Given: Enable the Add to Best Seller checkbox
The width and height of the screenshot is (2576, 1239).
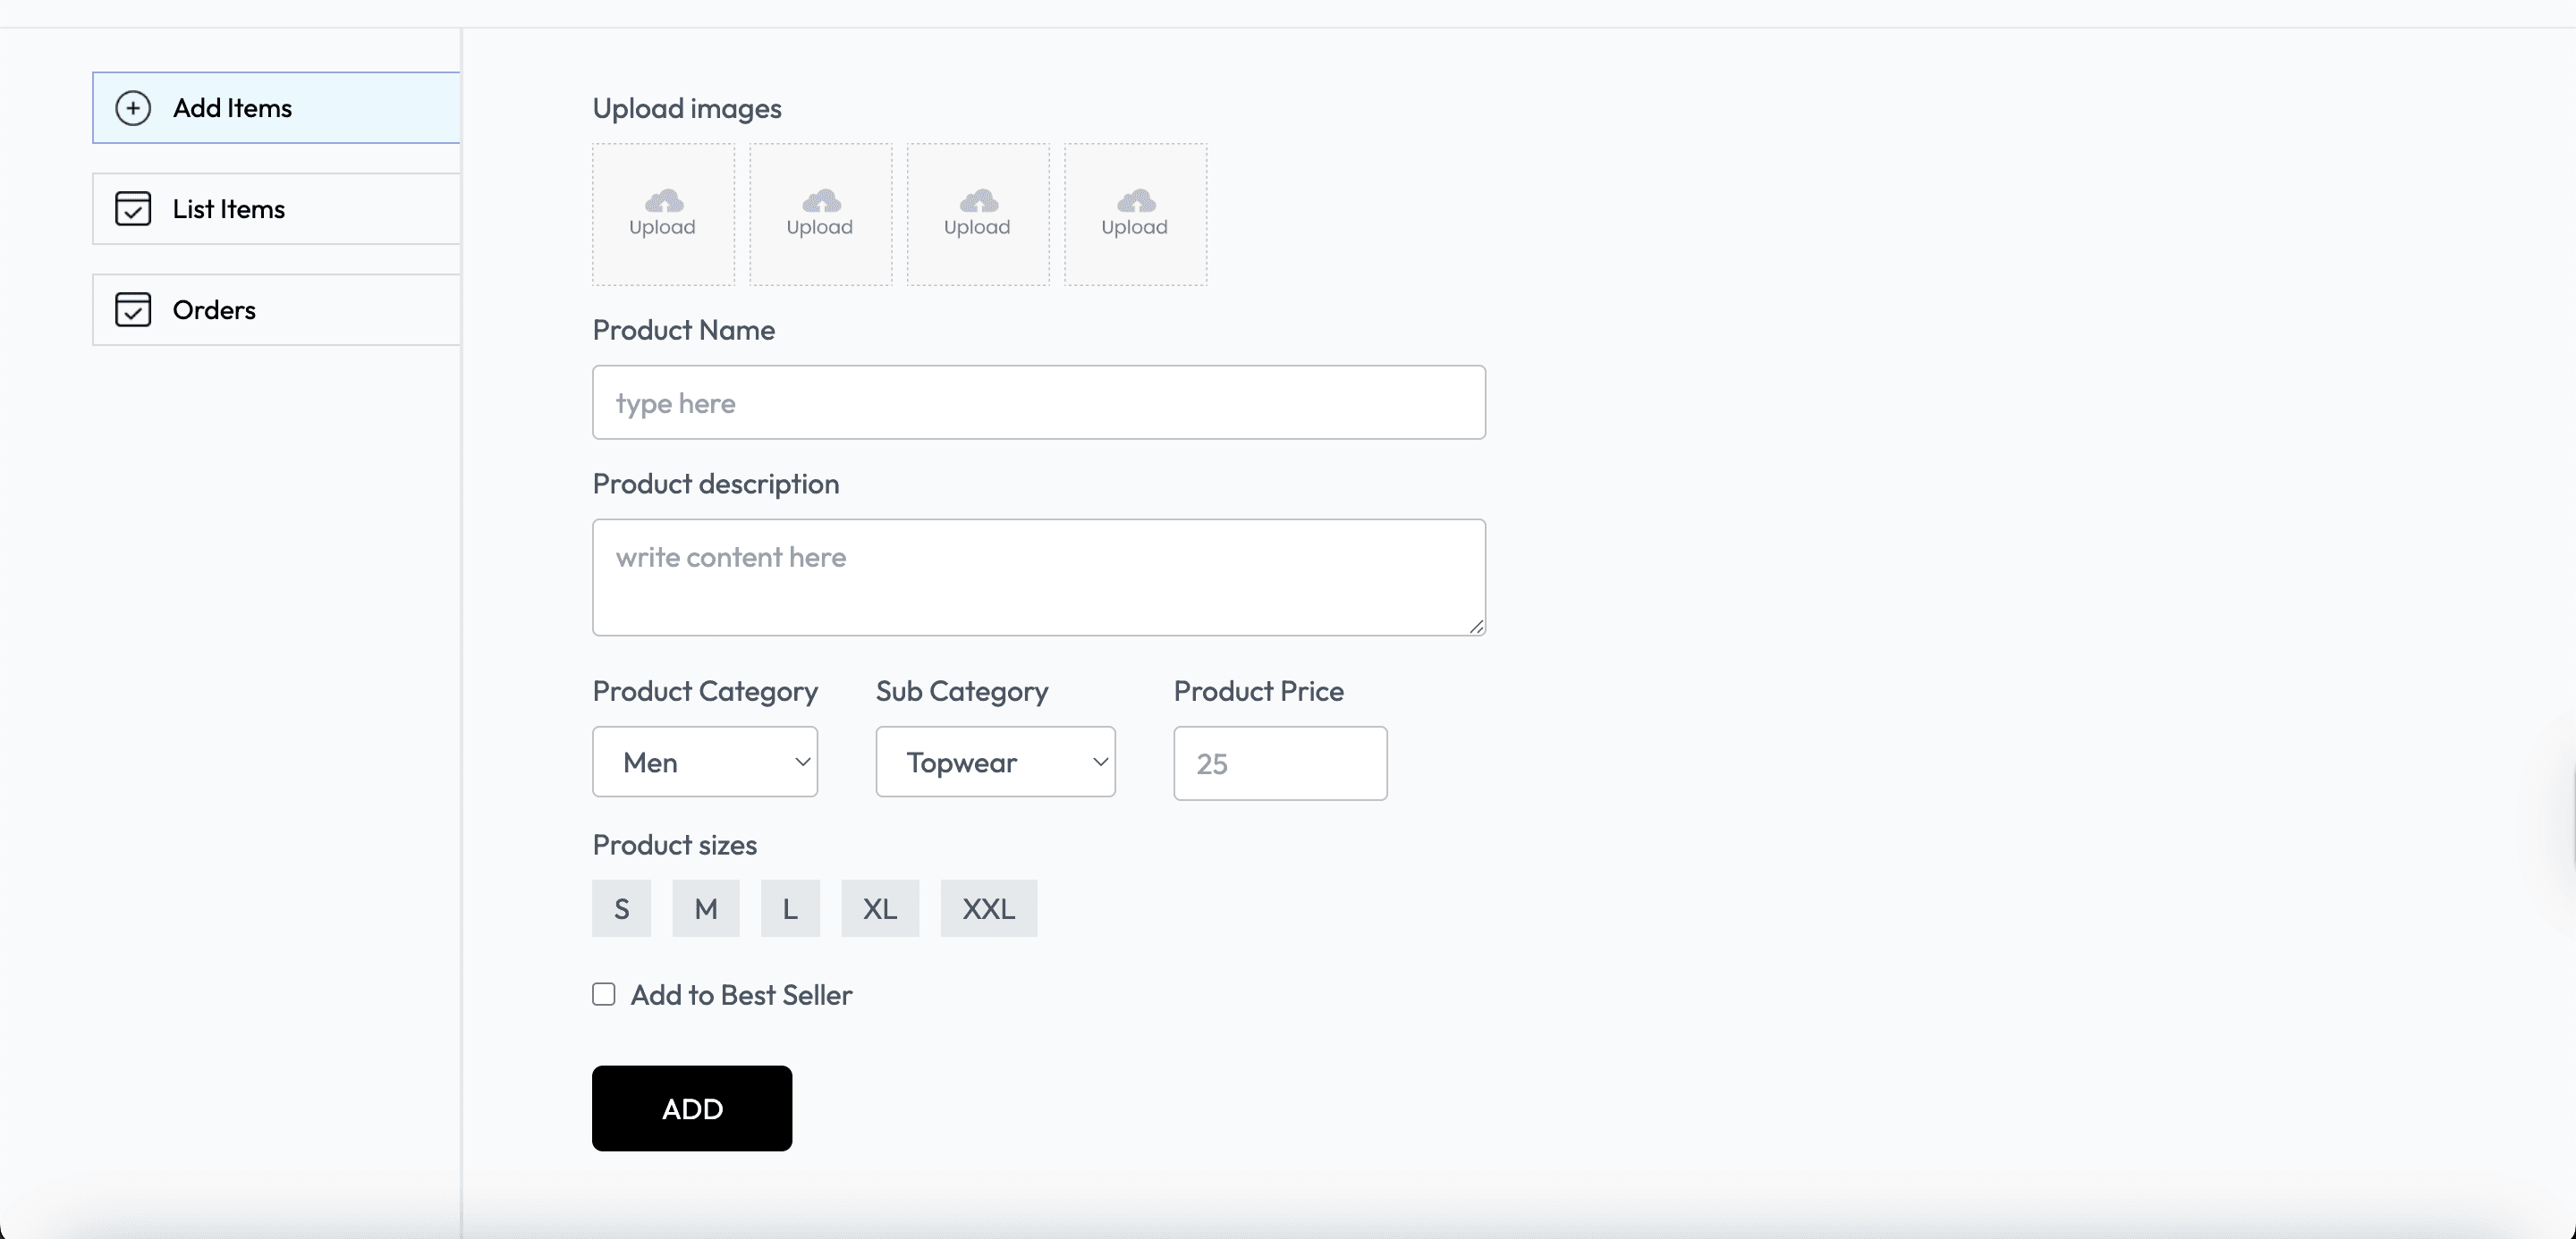Looking at the screenshot, I should 604,993.
